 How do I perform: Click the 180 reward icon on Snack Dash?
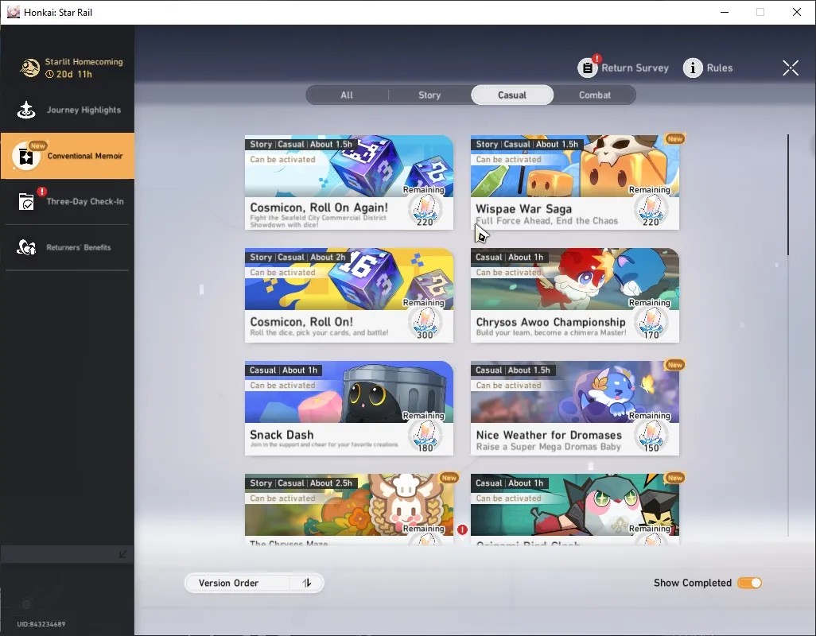pos(425,436)
